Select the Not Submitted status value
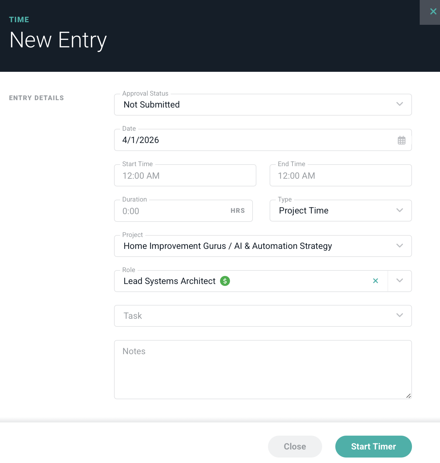 pyautogui.click(x=152, y=105)
